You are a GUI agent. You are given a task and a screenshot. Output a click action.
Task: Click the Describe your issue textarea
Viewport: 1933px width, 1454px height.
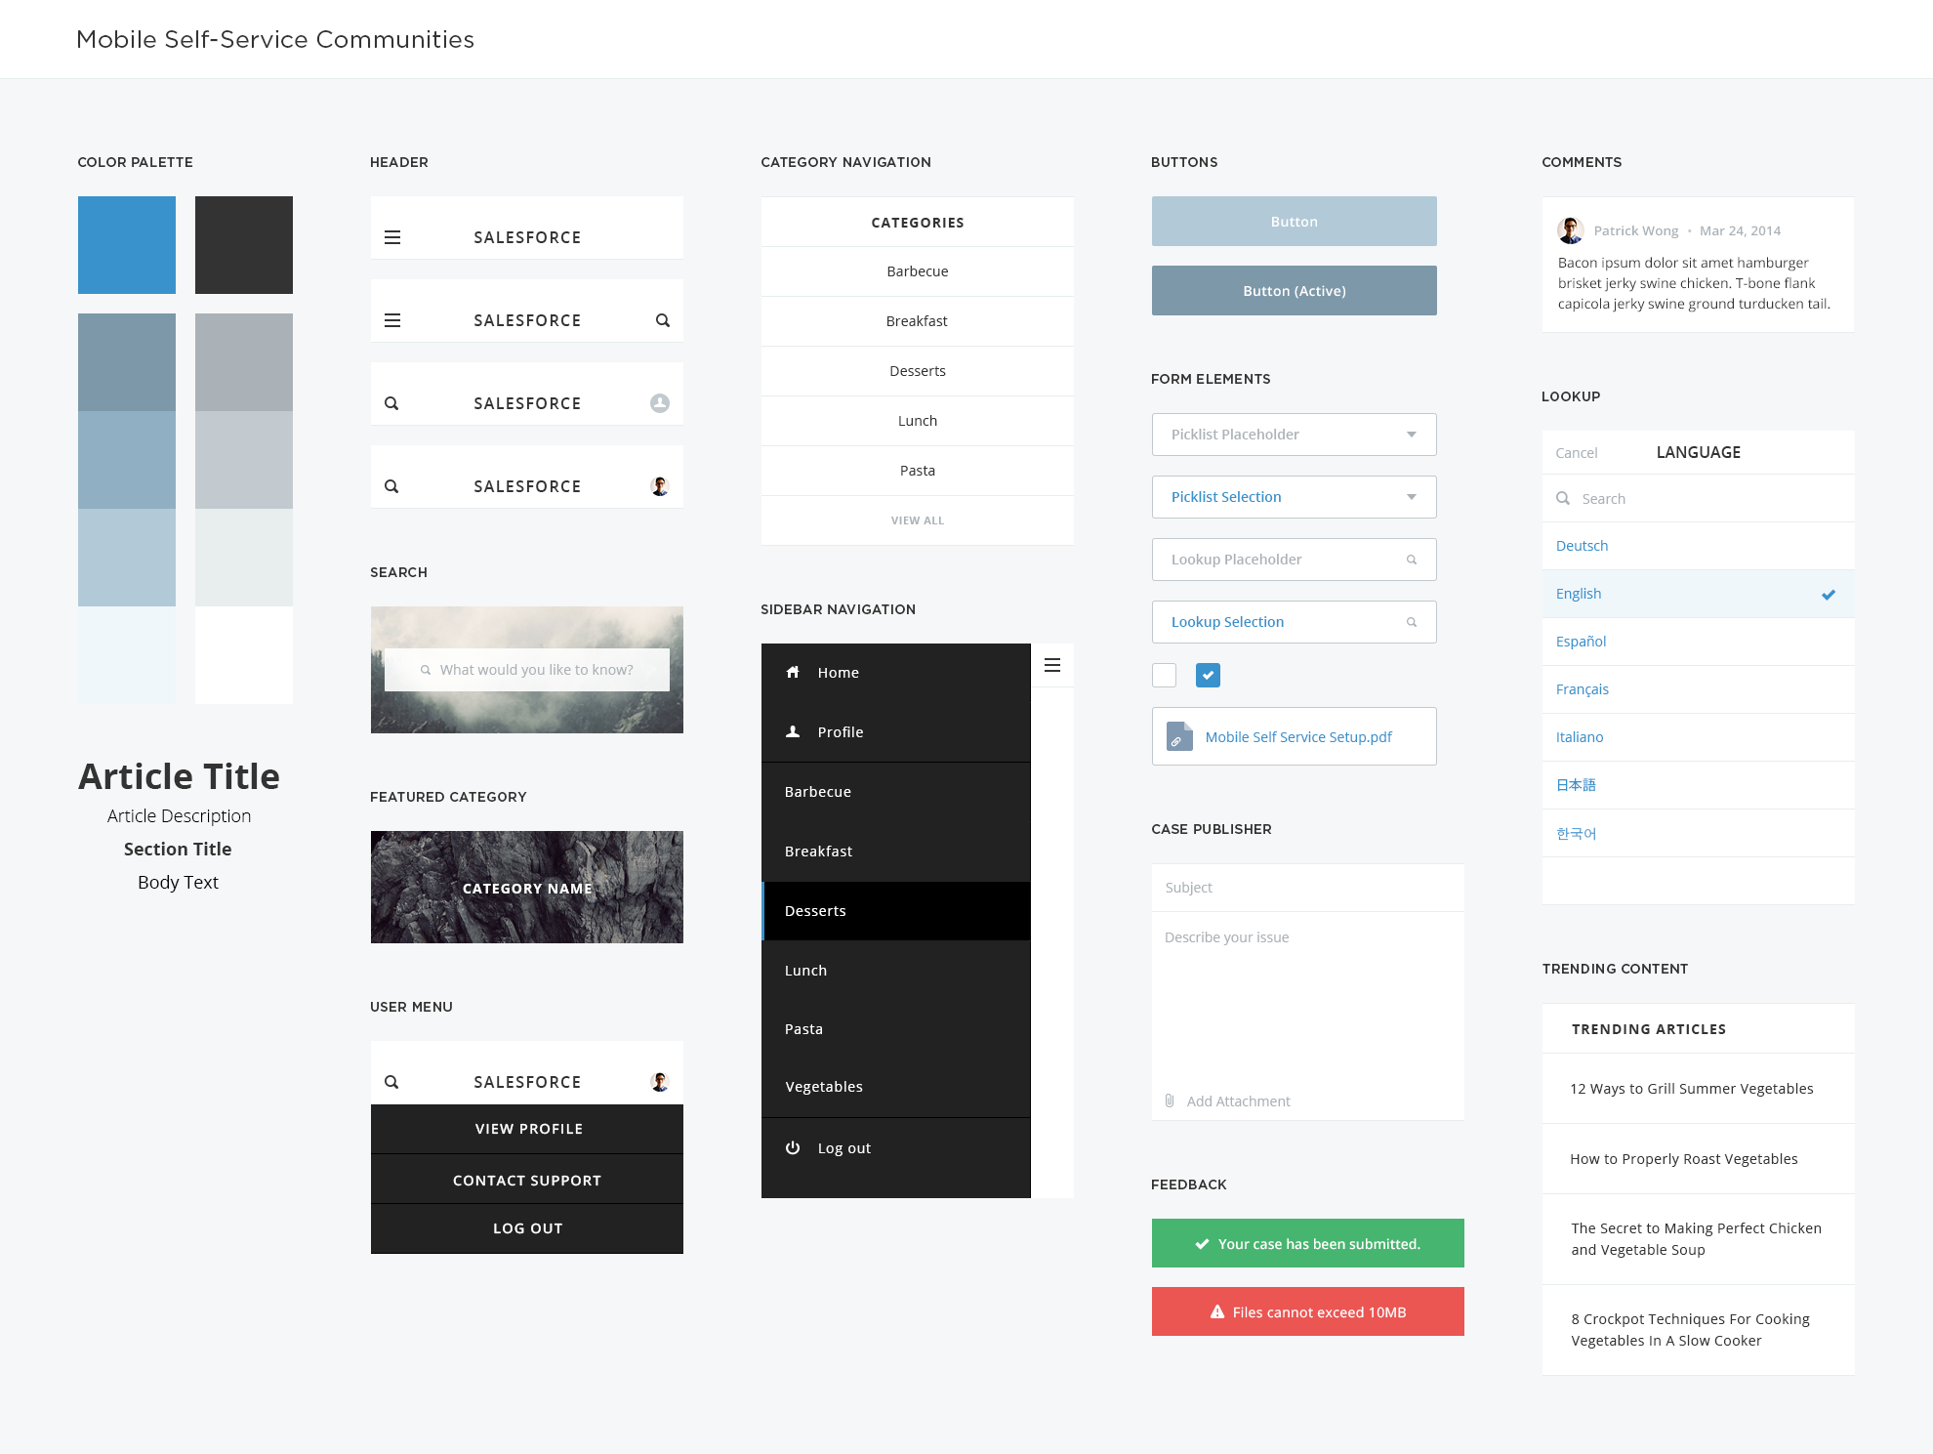(1308, 996)
